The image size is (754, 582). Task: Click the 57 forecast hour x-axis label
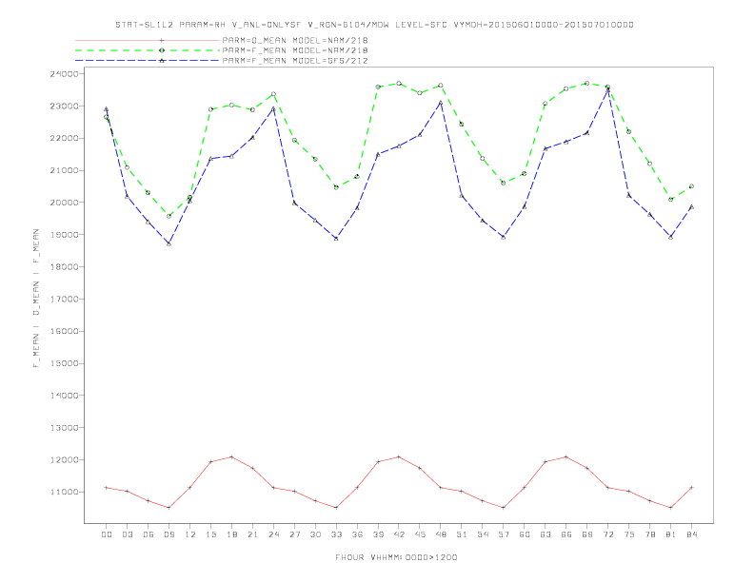pyautogui.click(x=504, y=534)
